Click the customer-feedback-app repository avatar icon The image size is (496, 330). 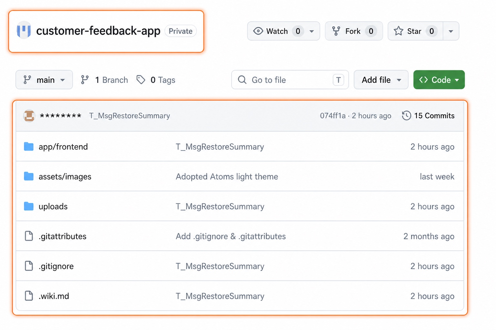pyautogui.click(x=24, y=30)
